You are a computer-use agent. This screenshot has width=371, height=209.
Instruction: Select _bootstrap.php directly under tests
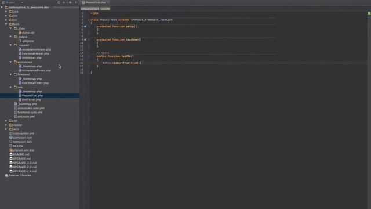click(27, 104)
